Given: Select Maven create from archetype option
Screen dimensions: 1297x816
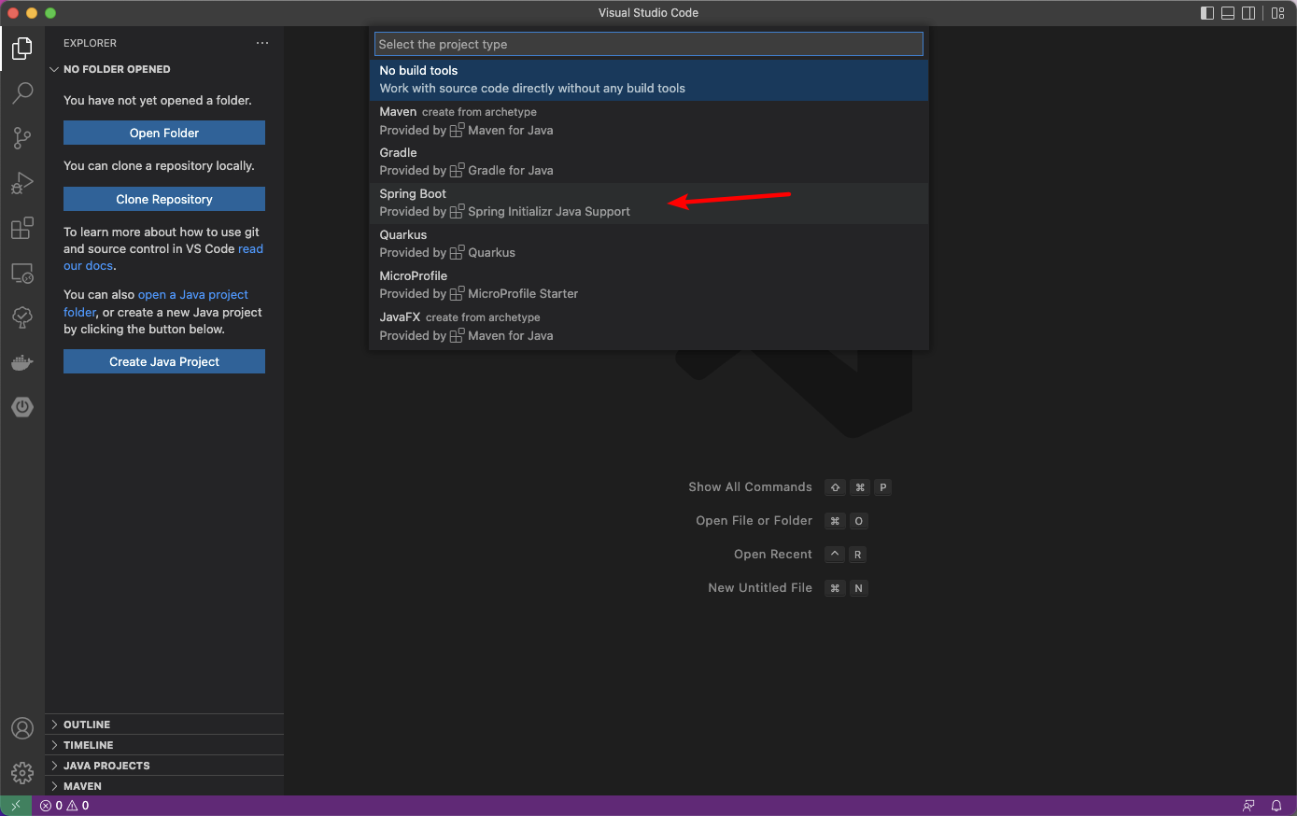Looking at the screenshot, I should 649,120.
